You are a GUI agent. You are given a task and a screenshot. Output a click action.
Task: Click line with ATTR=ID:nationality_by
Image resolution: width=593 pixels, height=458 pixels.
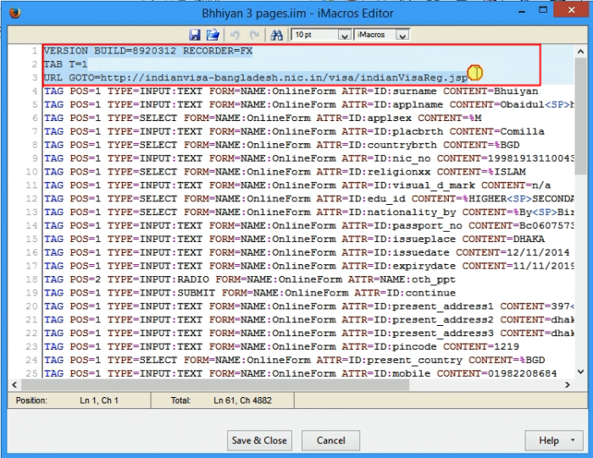[x=308, y=212]
